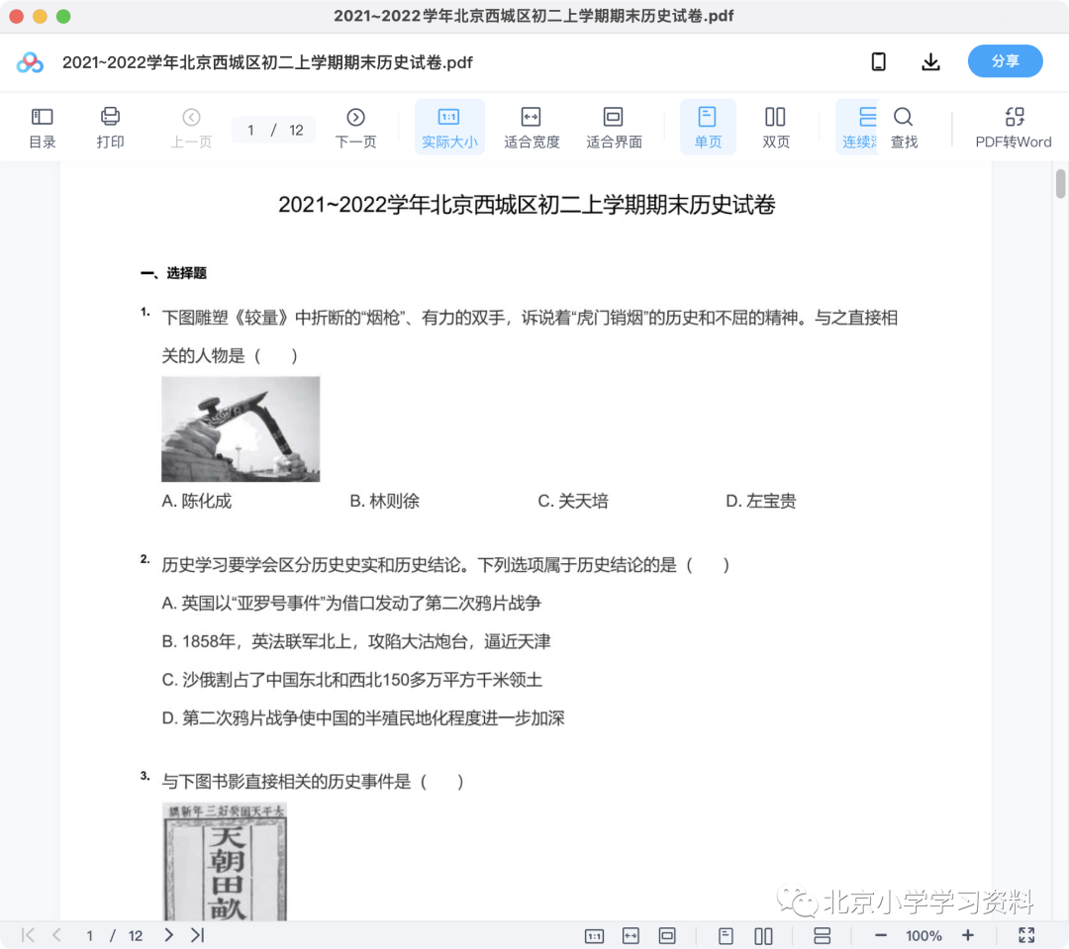Click answer option D. 左宝贵
This screenshot has width=1069, height=949.
761,501
